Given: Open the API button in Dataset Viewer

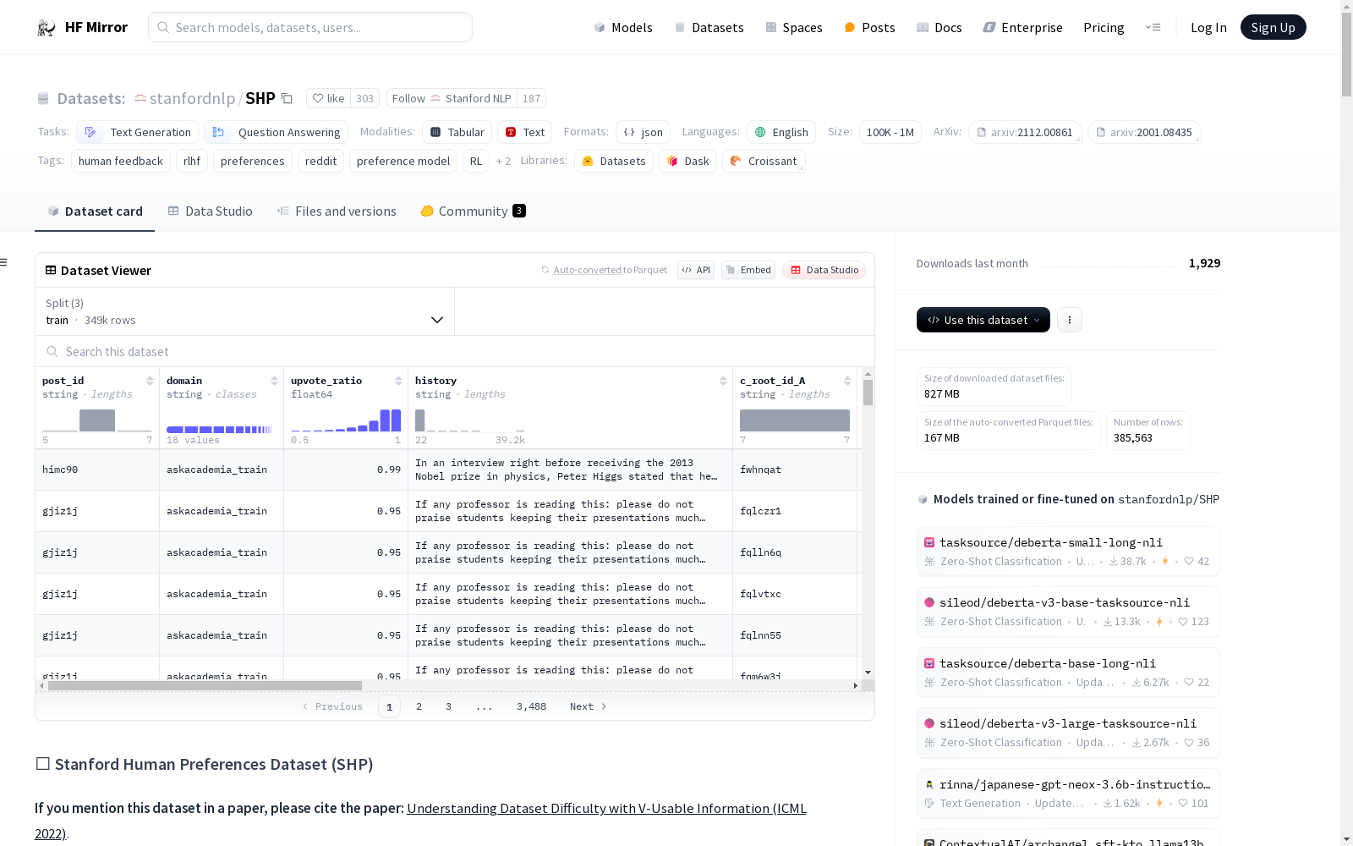Looking at the screenshot, I should coord(696,270).
